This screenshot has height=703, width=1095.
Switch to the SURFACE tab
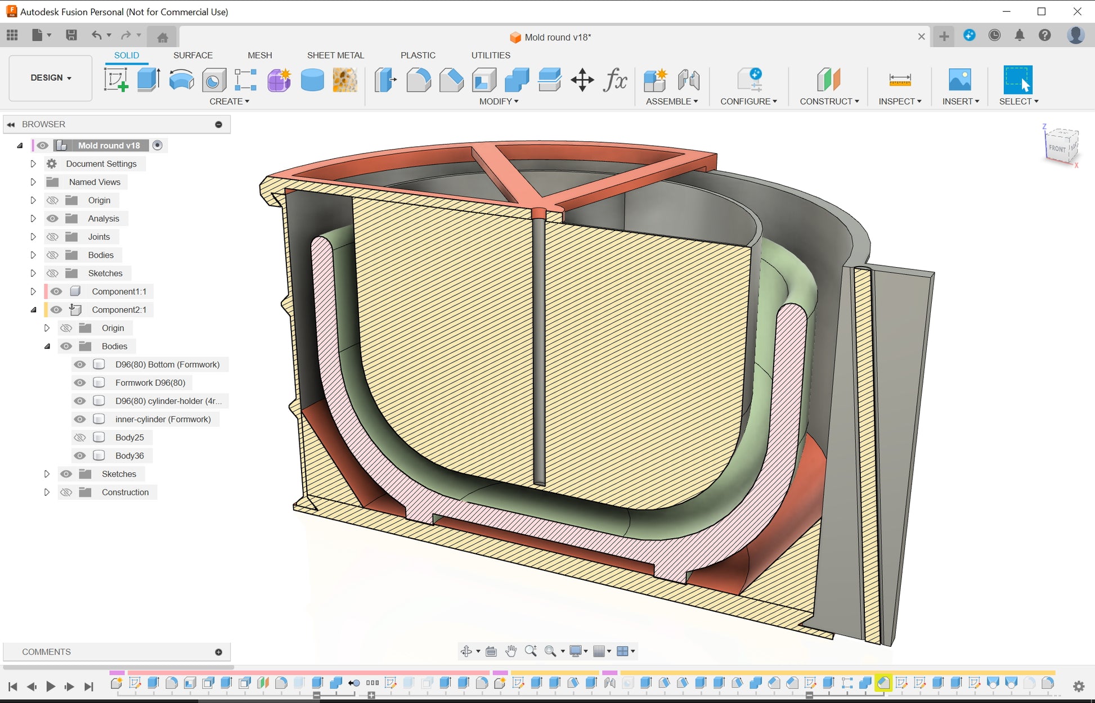tap(193, 55)
